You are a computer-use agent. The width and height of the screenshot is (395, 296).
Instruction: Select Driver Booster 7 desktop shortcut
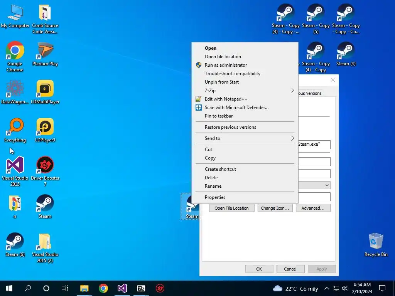pyautogui.click(x=45, y=171)
